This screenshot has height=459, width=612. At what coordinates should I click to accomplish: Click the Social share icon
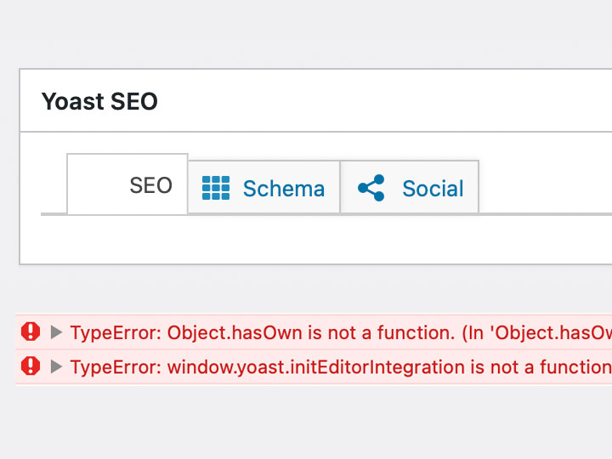(371, 188)
